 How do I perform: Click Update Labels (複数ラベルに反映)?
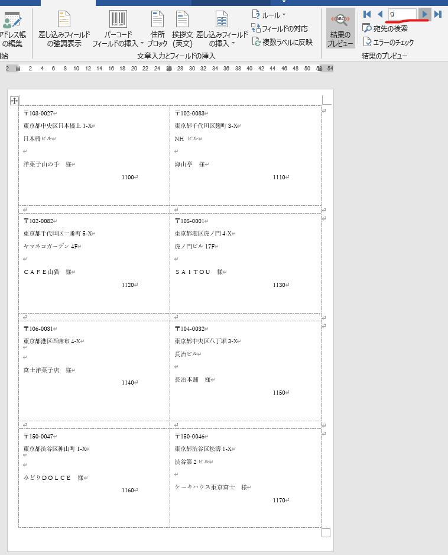[x=283, y=41]
